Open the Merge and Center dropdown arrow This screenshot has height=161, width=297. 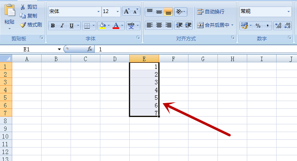click(233, 25)
